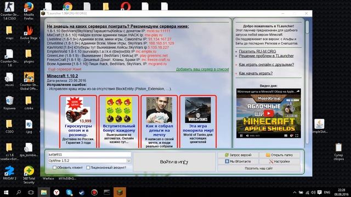This screenshot has width=351, height=197.
Task: Switch to the TLauncher taskbar icon
Action: pyautogui.click(x=120, y=192)
